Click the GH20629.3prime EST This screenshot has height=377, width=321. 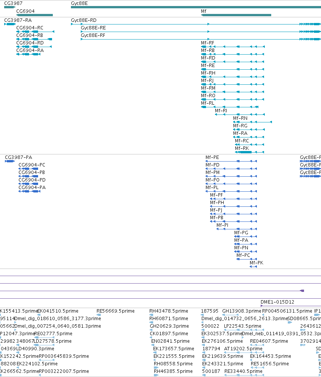click(152, 330)
